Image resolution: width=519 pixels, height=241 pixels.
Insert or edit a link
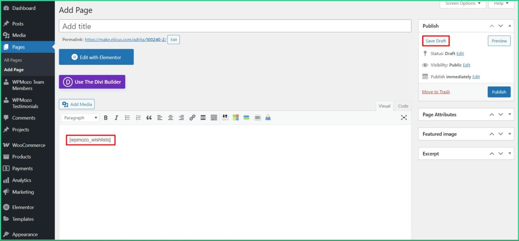point(192,118)
